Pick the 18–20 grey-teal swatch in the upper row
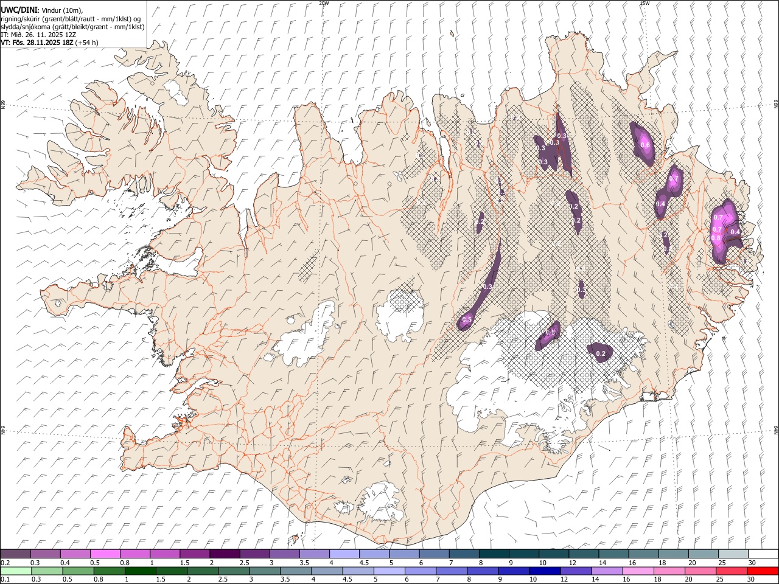The height and width of the screenshot is (584, 779). 674,554
